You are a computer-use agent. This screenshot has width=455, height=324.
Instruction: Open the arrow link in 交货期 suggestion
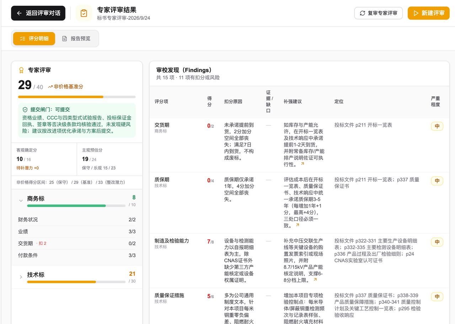coord(303,164)
